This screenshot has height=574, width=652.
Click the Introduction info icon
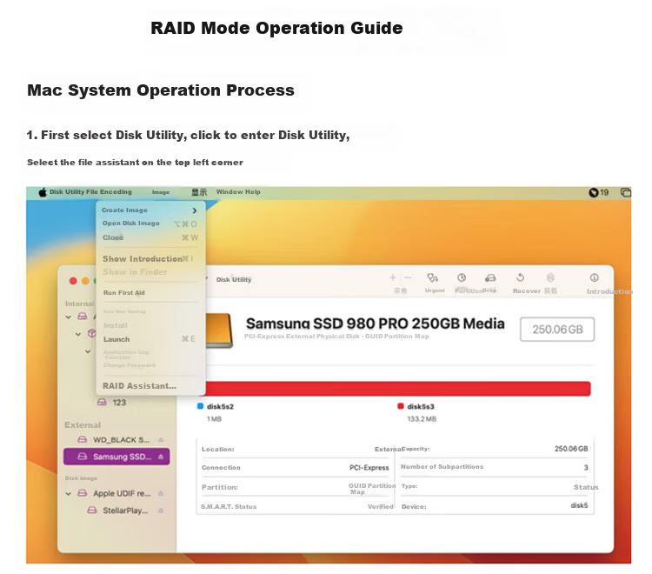[x=595, y=277]
